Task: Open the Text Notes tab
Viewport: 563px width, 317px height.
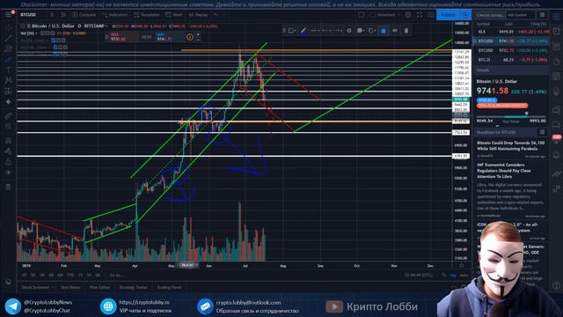Action: click(x=70, y=287)
